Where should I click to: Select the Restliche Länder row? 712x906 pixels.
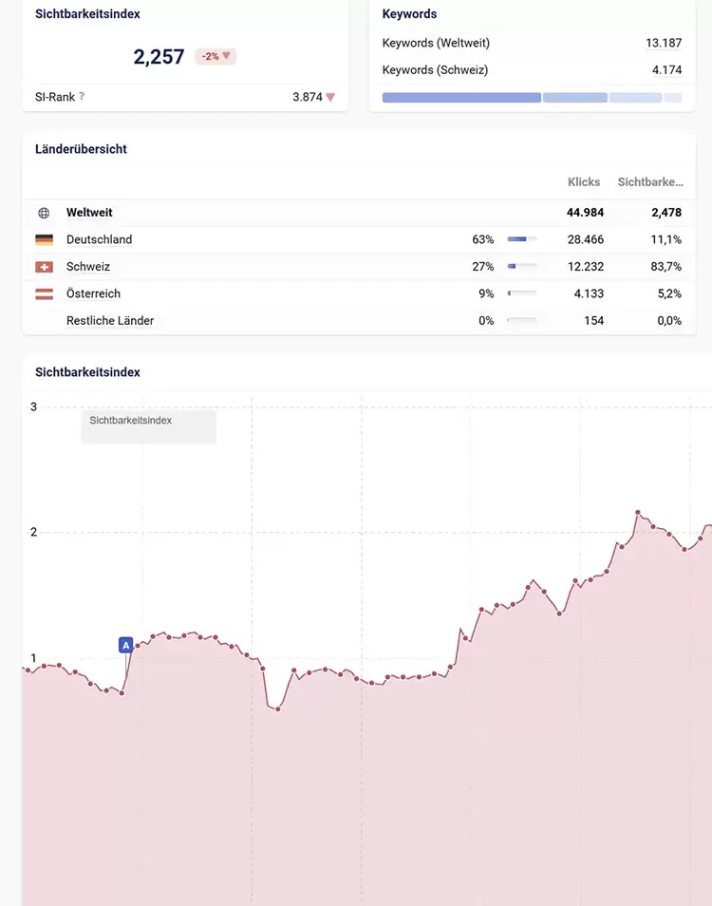pyautogui.click(x=110, y=321)
